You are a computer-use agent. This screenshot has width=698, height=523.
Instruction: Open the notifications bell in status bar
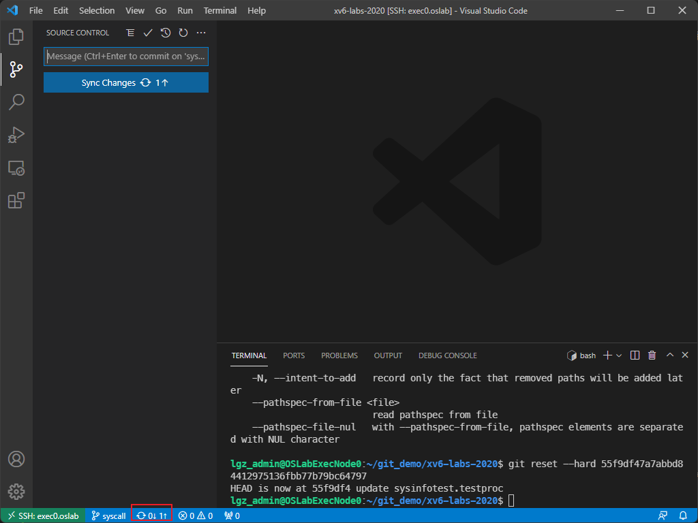[683, 516]
